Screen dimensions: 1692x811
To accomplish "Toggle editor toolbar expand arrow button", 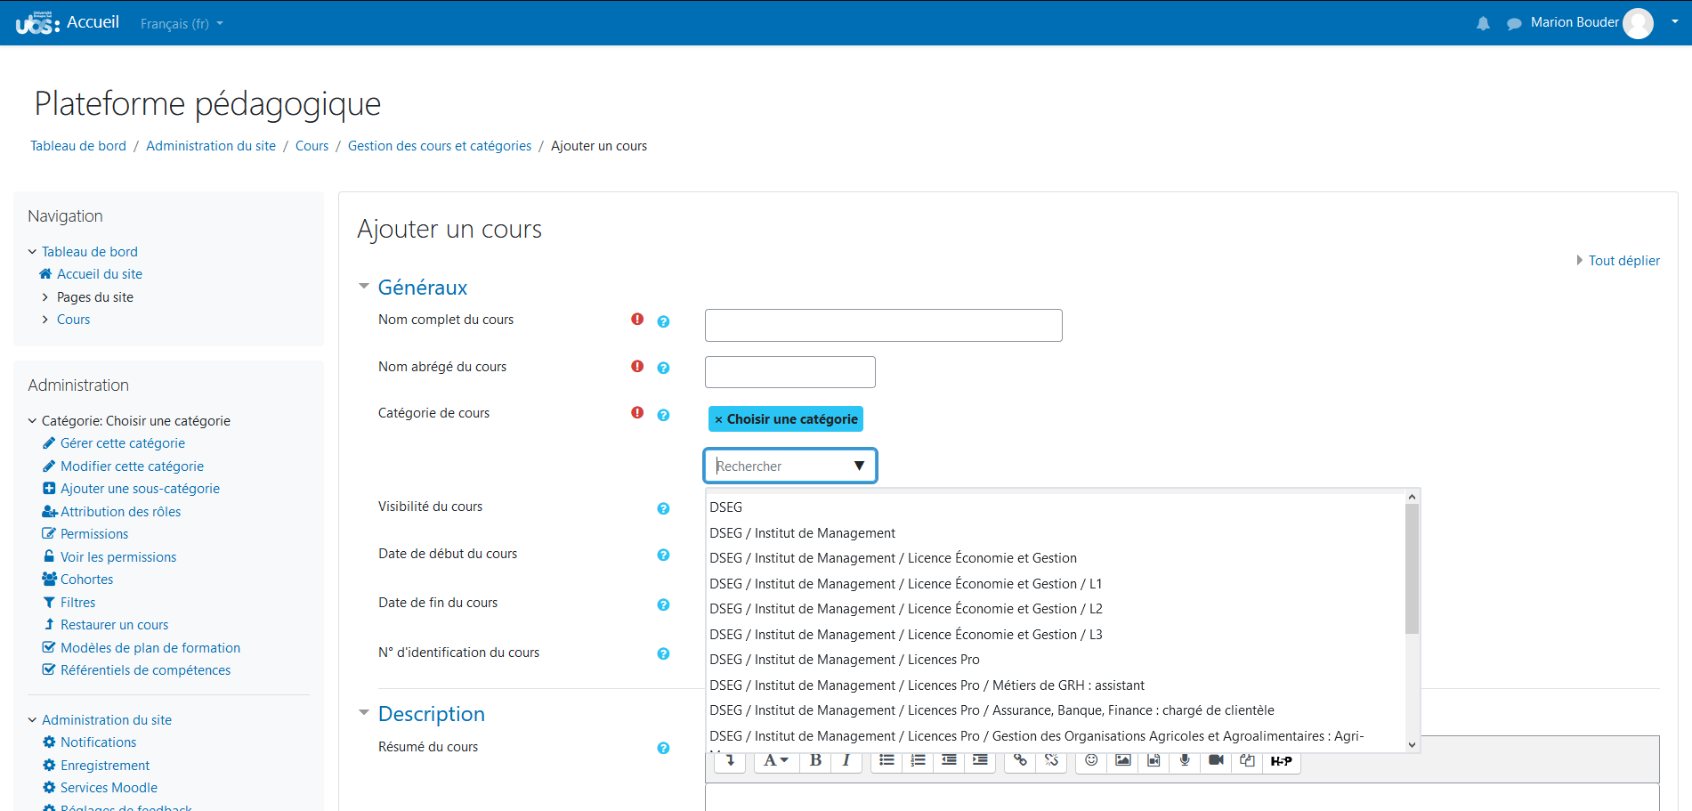I will (730, 761).
